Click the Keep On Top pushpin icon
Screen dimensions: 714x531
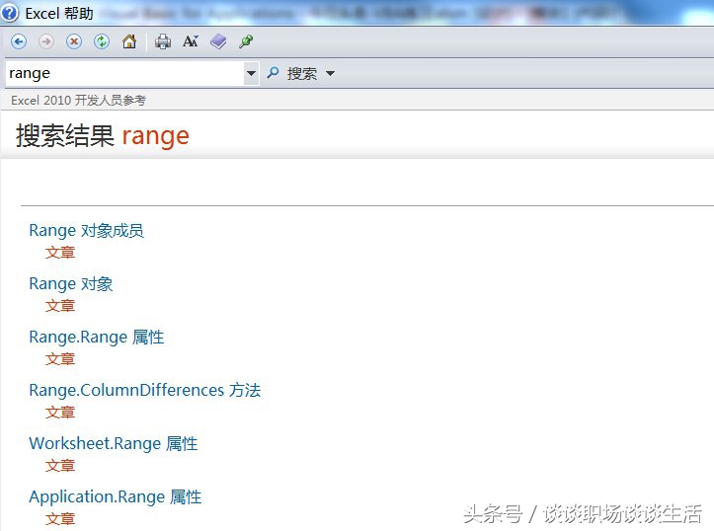point(246,41)
